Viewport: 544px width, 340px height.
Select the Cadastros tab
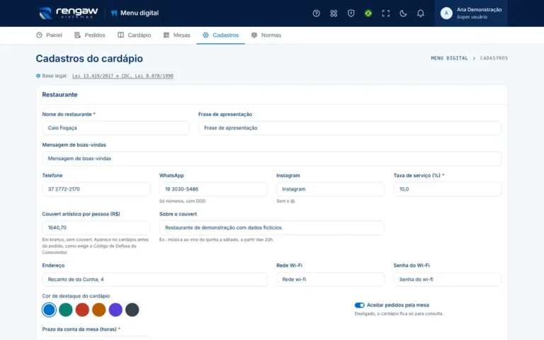pyautogui.click(x=221, y=35)
